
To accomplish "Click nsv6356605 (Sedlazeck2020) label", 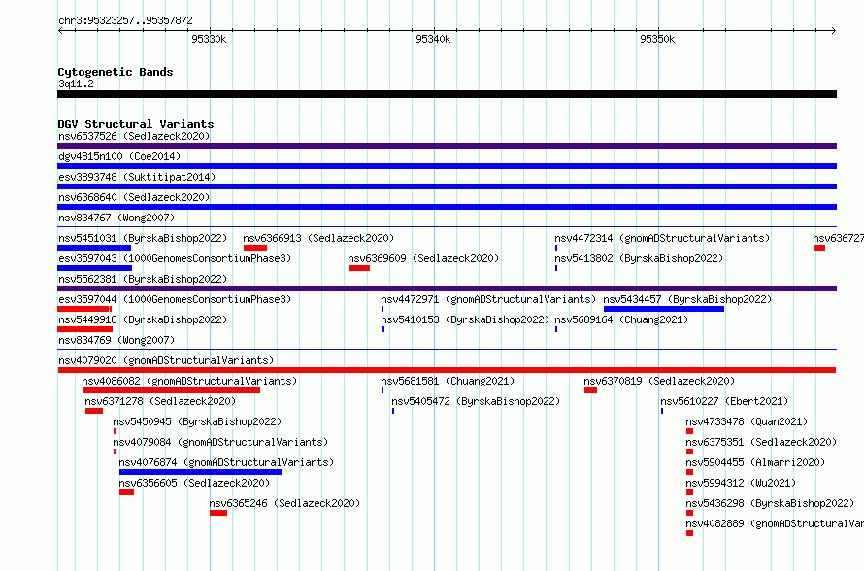I will 194,483.
